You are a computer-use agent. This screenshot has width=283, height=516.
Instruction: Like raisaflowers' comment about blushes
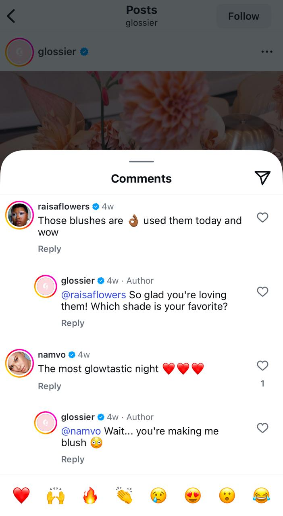(x=262, y=218)
